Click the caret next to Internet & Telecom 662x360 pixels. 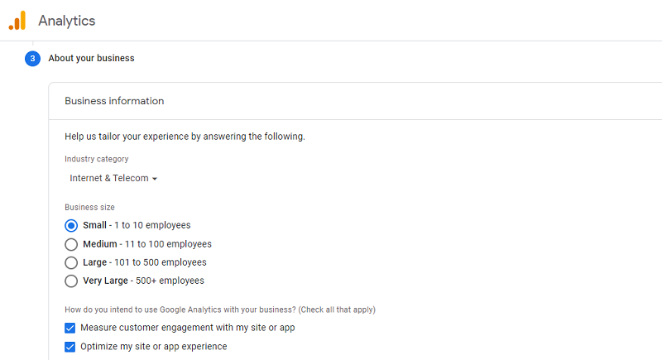coord(155,179)
